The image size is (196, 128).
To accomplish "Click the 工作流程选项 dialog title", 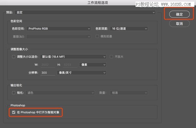I will point(98,3).
